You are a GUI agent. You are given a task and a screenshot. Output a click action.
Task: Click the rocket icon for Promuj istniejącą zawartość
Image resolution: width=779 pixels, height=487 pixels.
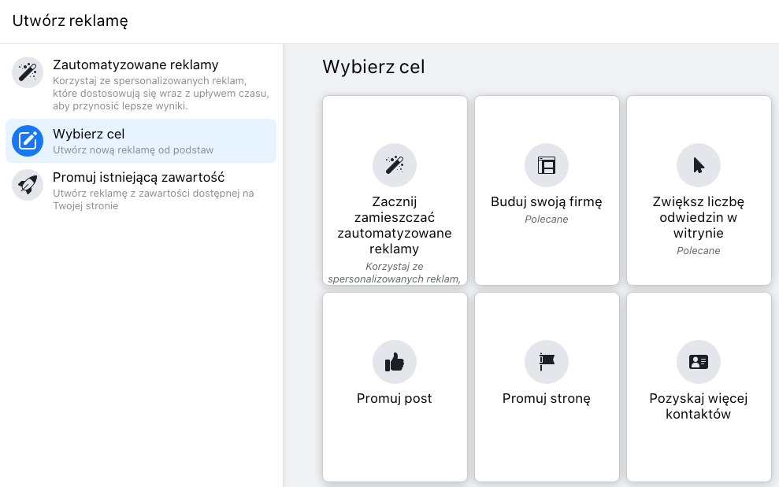point(28,185)
